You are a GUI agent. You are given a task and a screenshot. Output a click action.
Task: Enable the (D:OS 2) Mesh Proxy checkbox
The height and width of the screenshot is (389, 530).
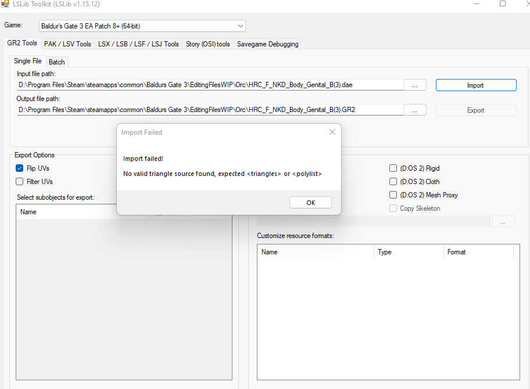[393, 195]
